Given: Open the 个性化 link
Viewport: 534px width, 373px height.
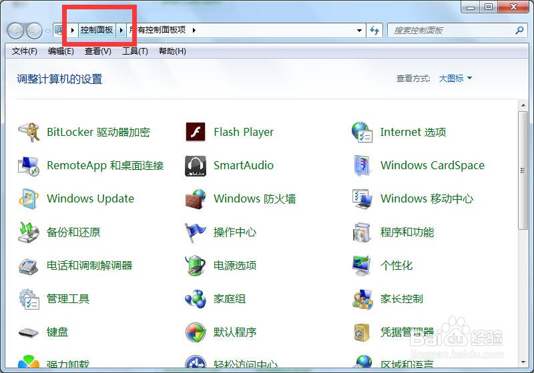Looking at the screenshot, I should tap(396, 265).
